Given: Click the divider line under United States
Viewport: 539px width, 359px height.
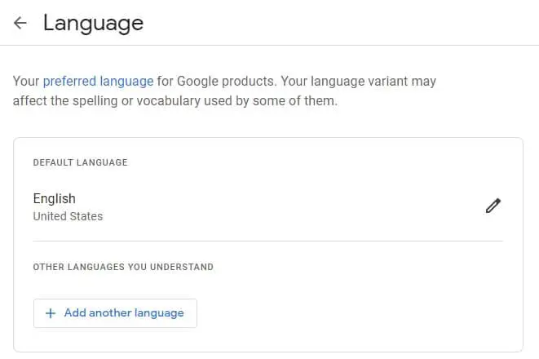Looking at the screenshot, I should click(267, 241).
